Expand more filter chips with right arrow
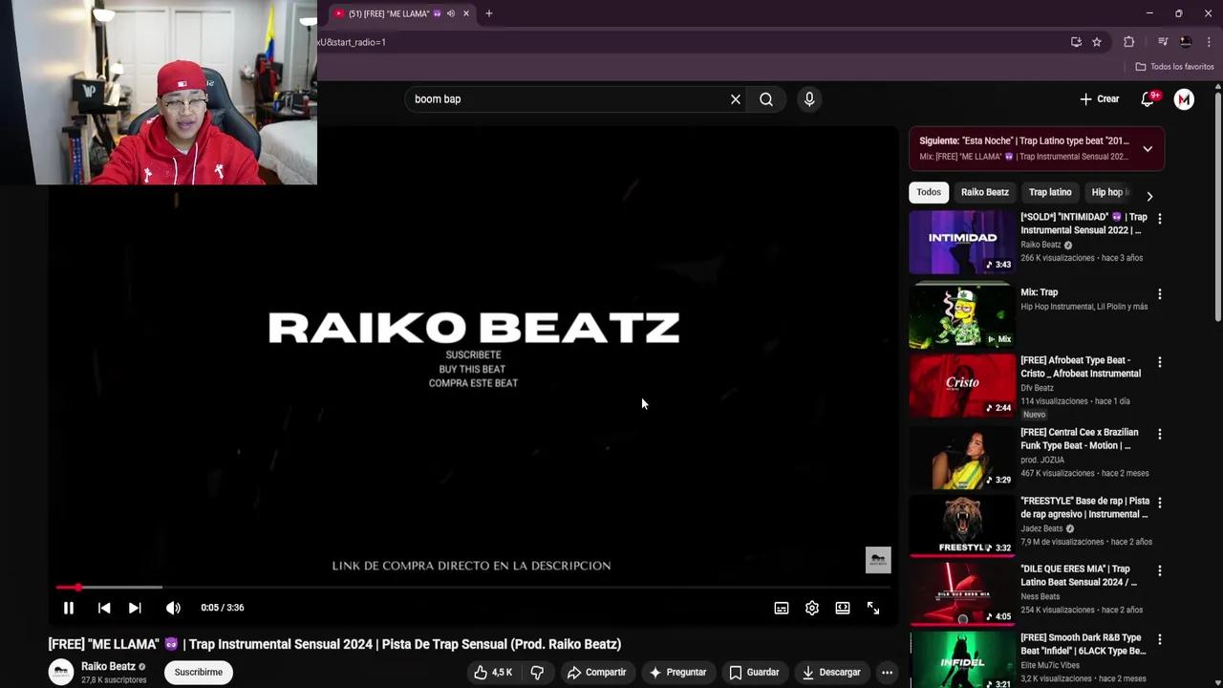The width and height of the screenshot is (1223, 688). coord(1149,195)
